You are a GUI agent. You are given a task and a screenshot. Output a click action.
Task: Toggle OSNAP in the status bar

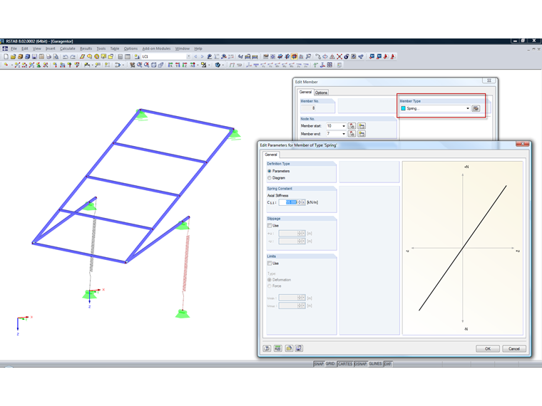point(361,364)
